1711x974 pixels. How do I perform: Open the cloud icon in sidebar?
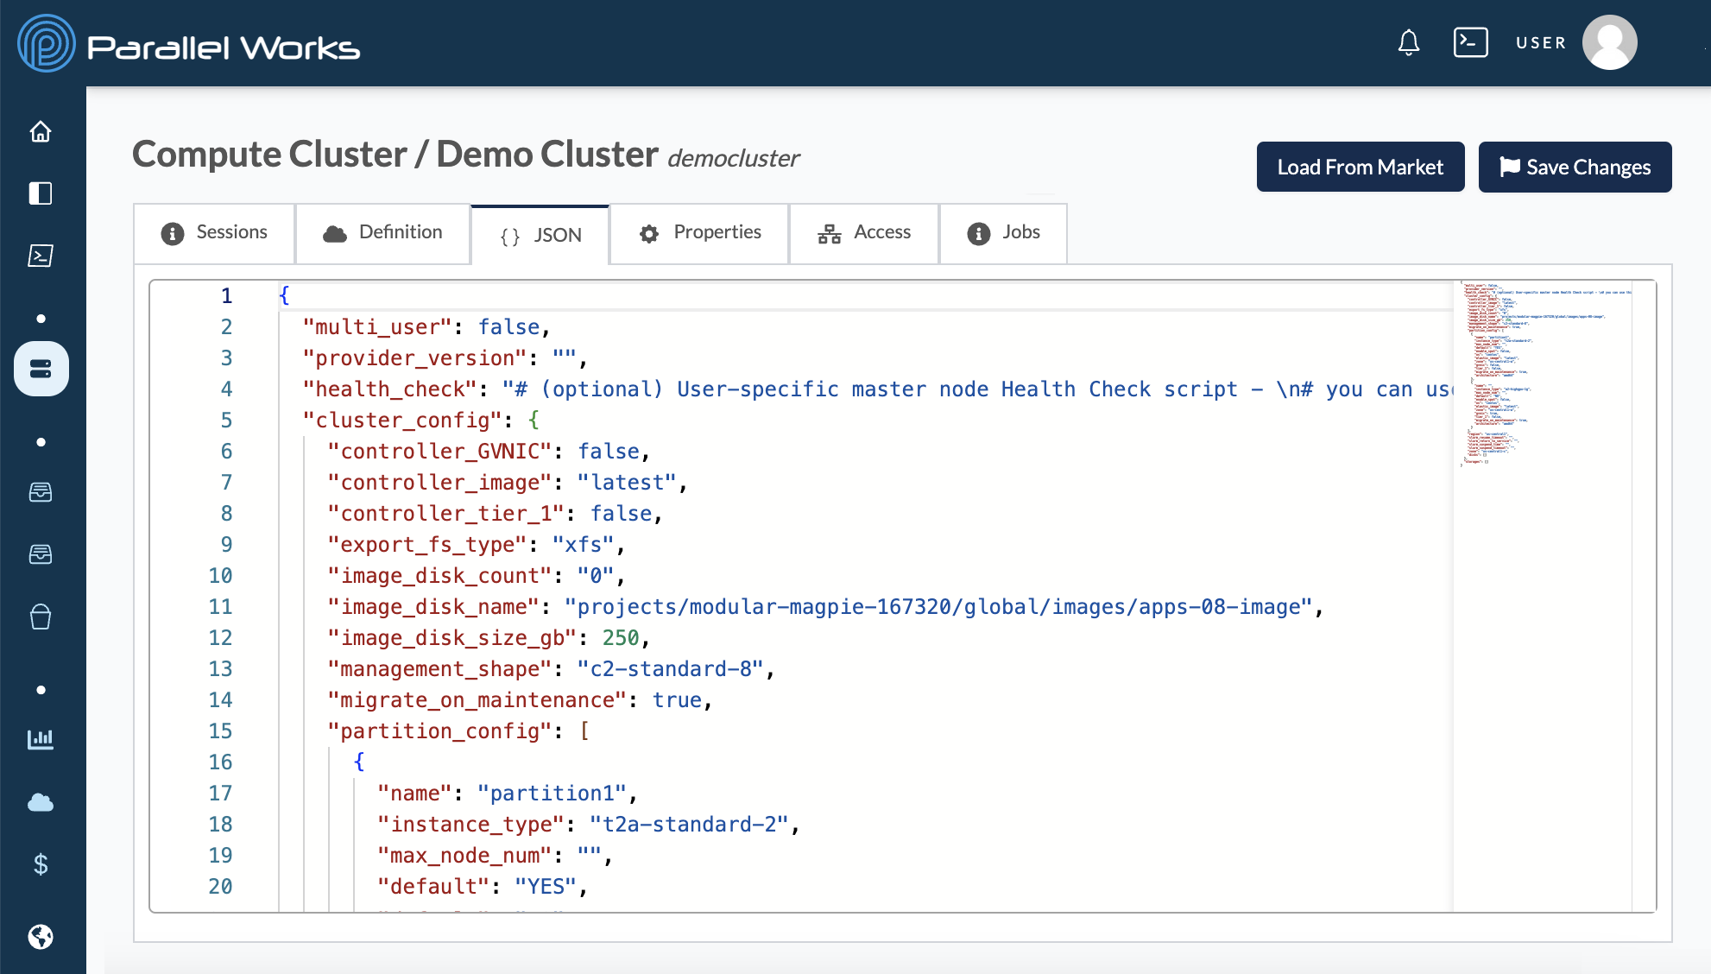coord(41,803)
